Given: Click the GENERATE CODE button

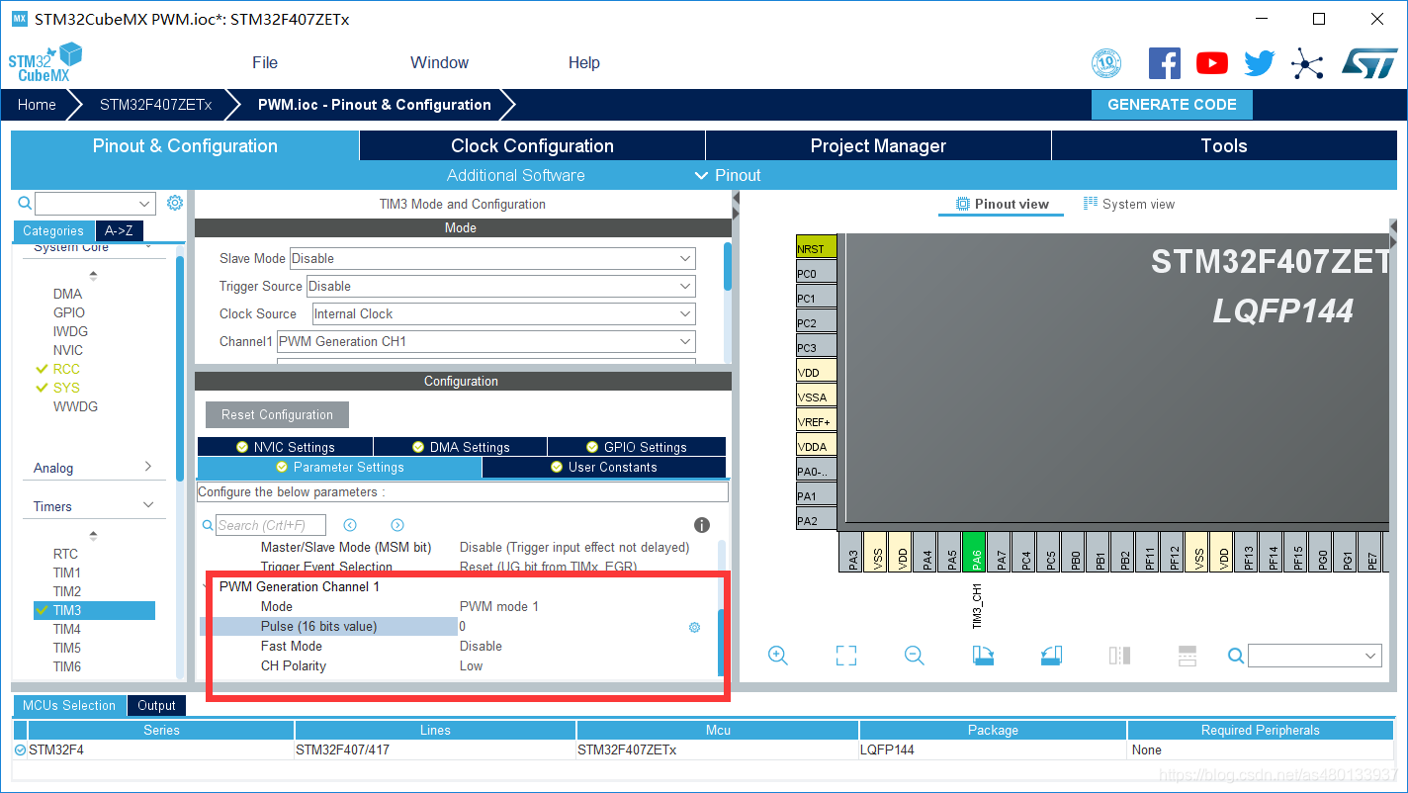Looking at the screenshot, I should [x=1171, y=105].
